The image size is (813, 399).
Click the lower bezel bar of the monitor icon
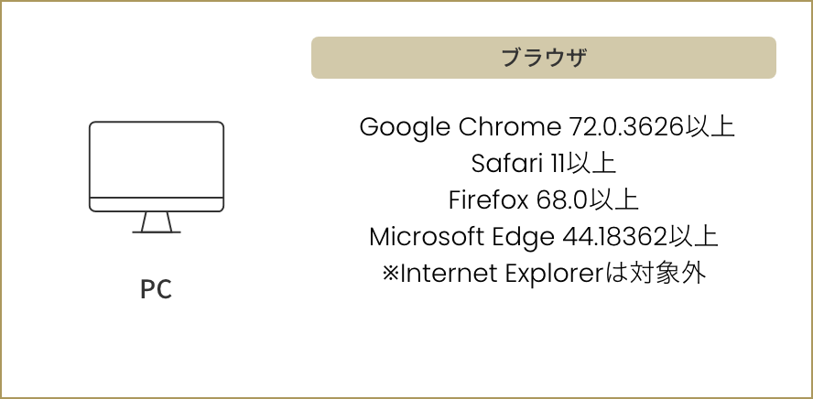click(156, 204)
